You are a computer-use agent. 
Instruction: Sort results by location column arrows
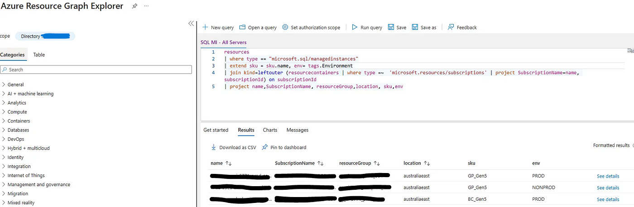(427, 163)
